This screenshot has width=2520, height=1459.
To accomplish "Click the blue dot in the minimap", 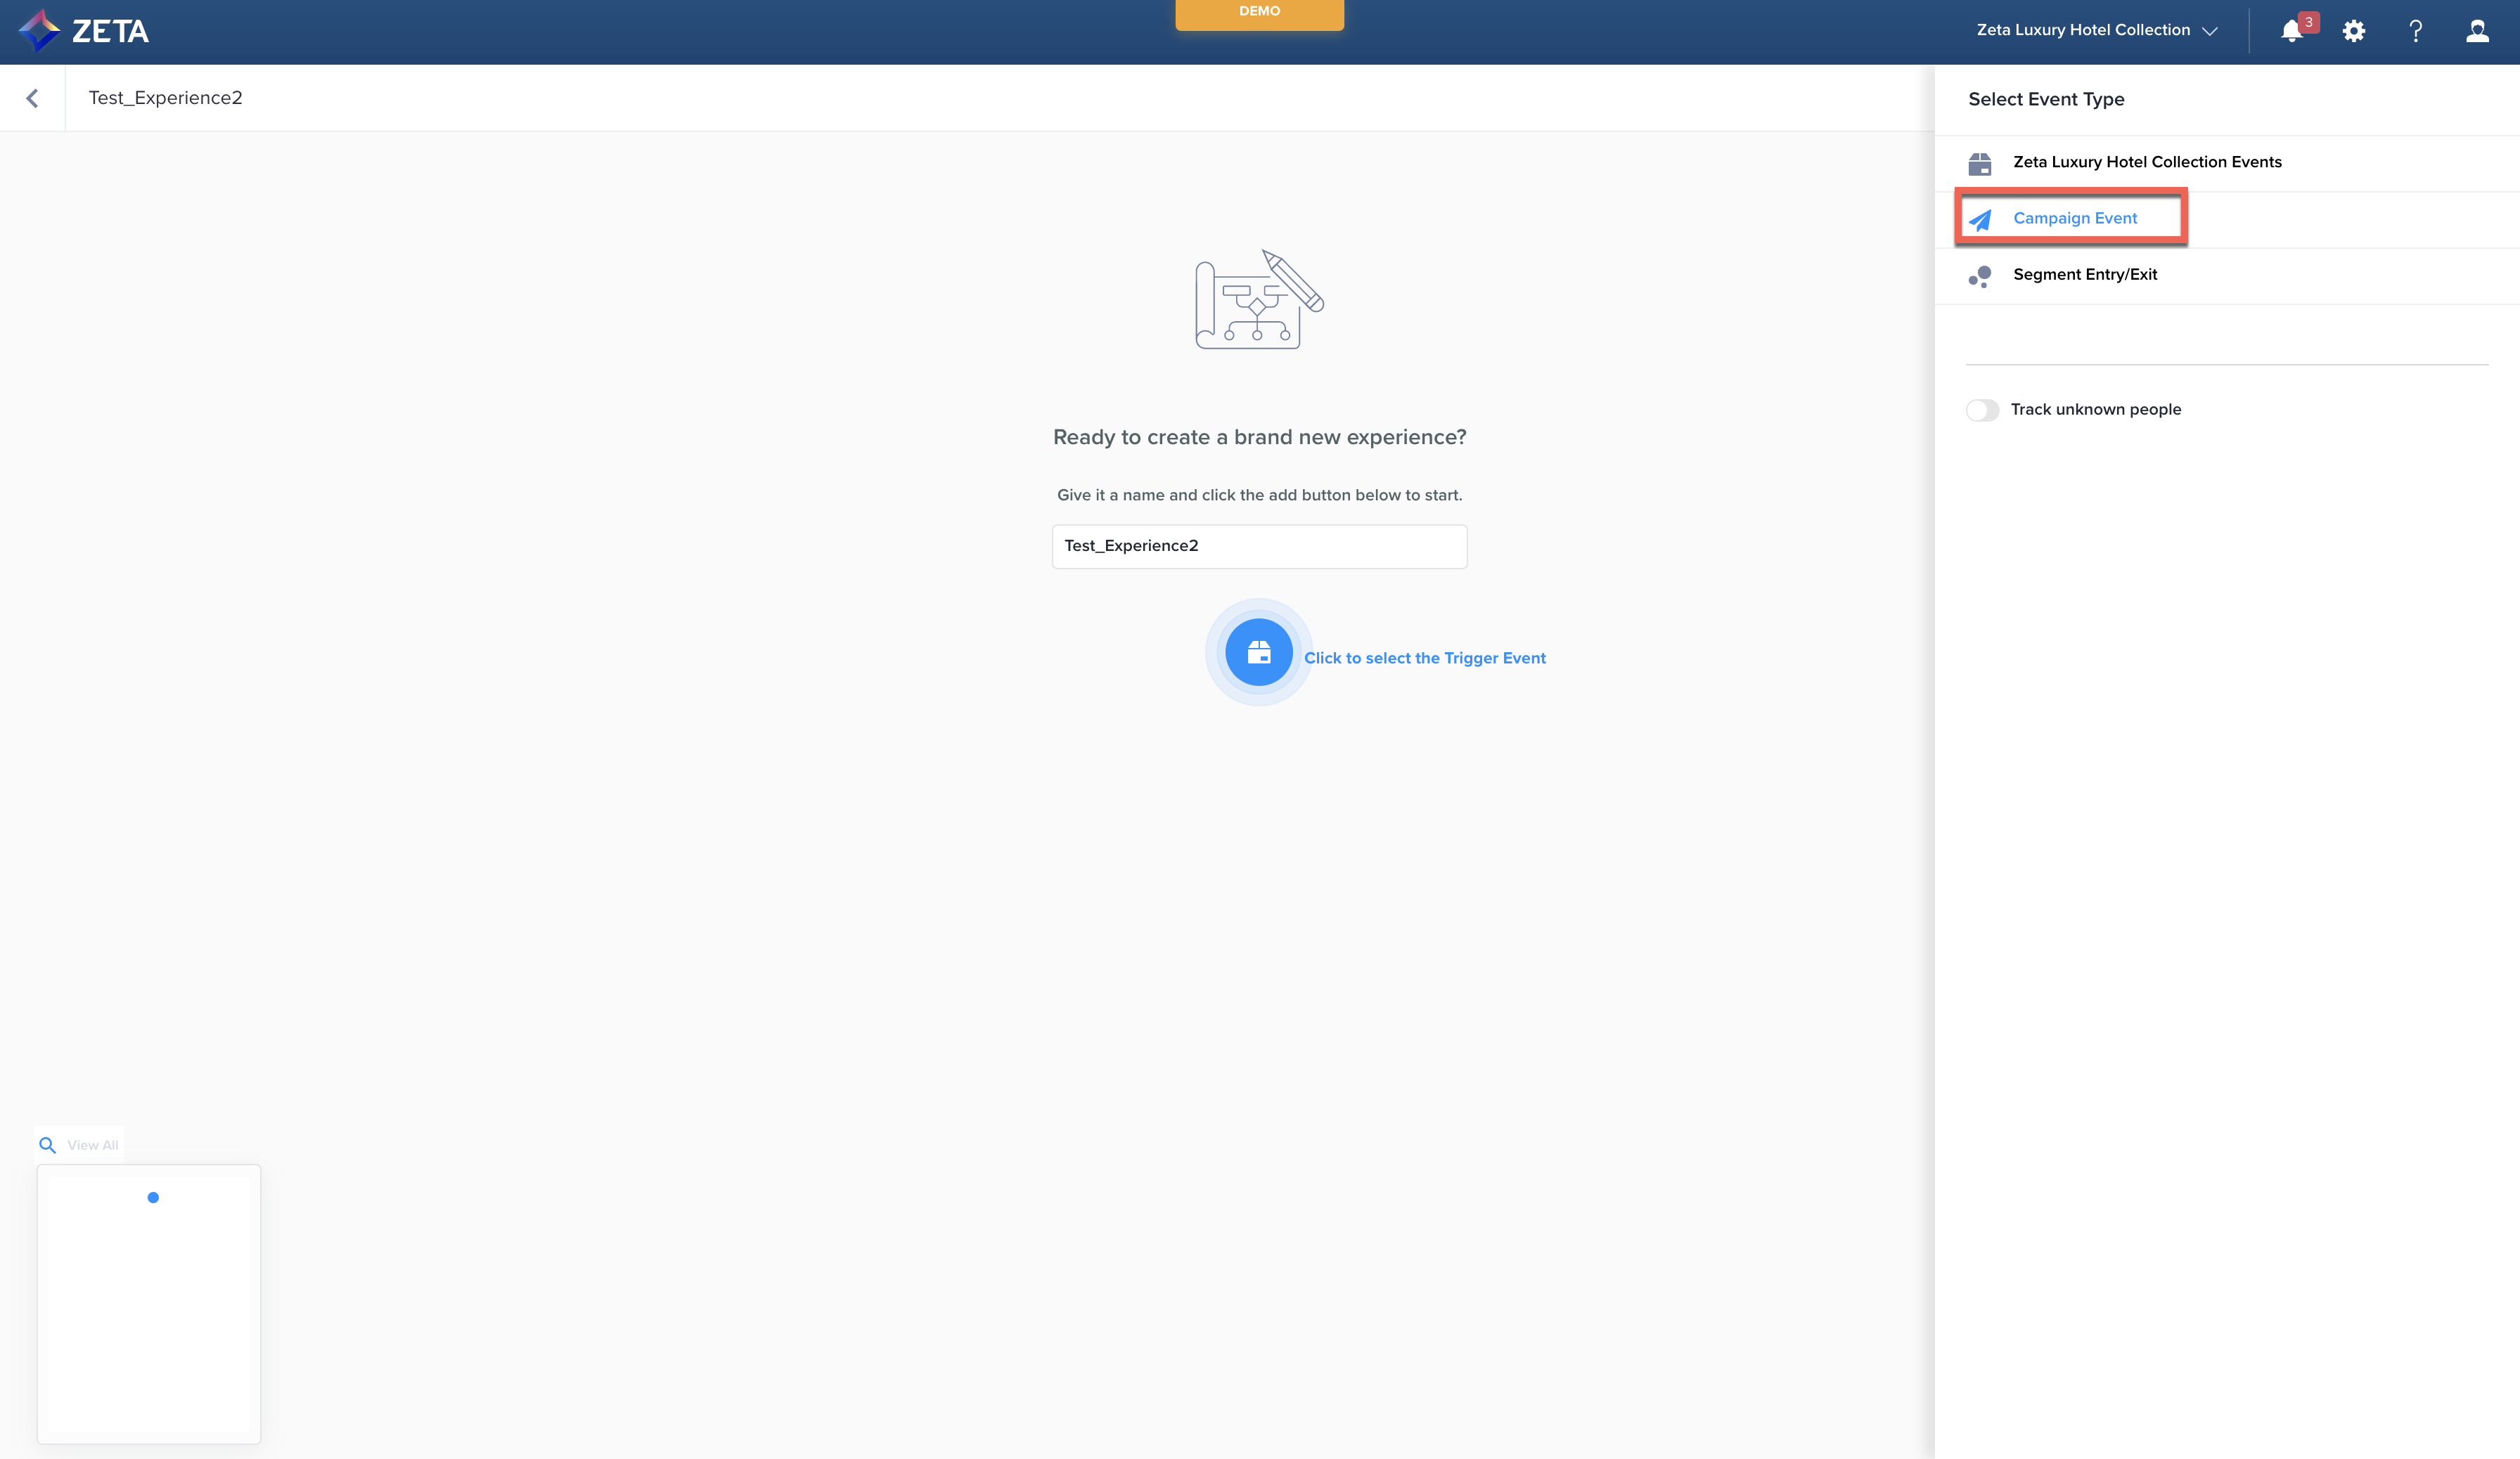I will [153, 1197].
